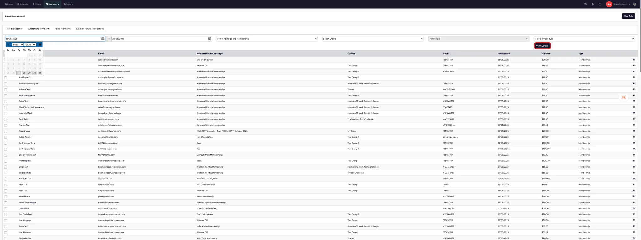Pick day 29 in the calendar
The height and width of the screenshot is (240, 641).
[x=29, y=73]
